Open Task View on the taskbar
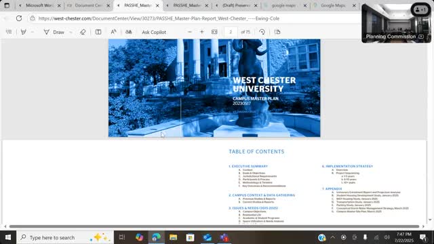The width and height of the screenshot is (434, 244). click(122, 237)
